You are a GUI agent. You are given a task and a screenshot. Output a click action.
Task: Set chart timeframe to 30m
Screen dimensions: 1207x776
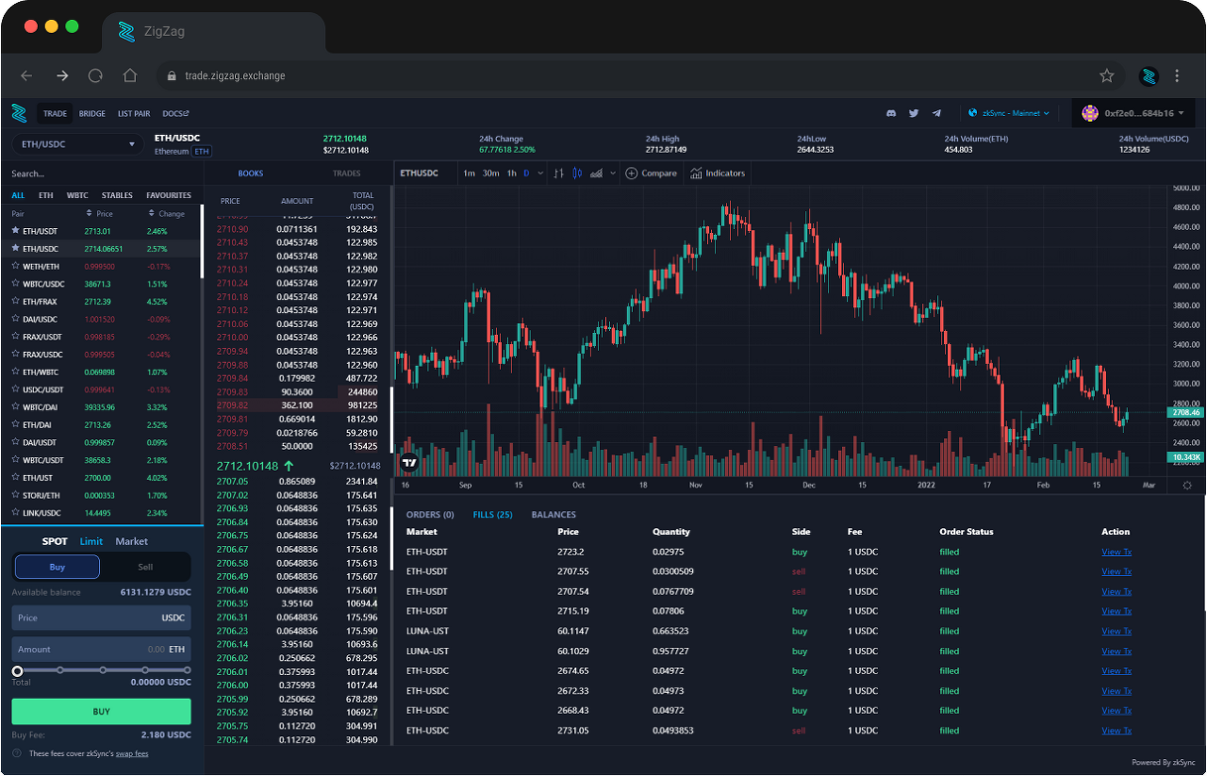(491, 173)
